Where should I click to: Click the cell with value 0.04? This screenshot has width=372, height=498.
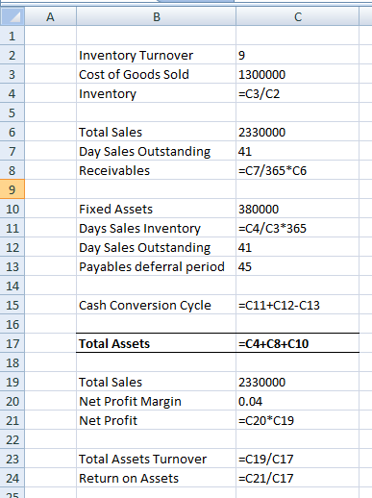[298, 401]
